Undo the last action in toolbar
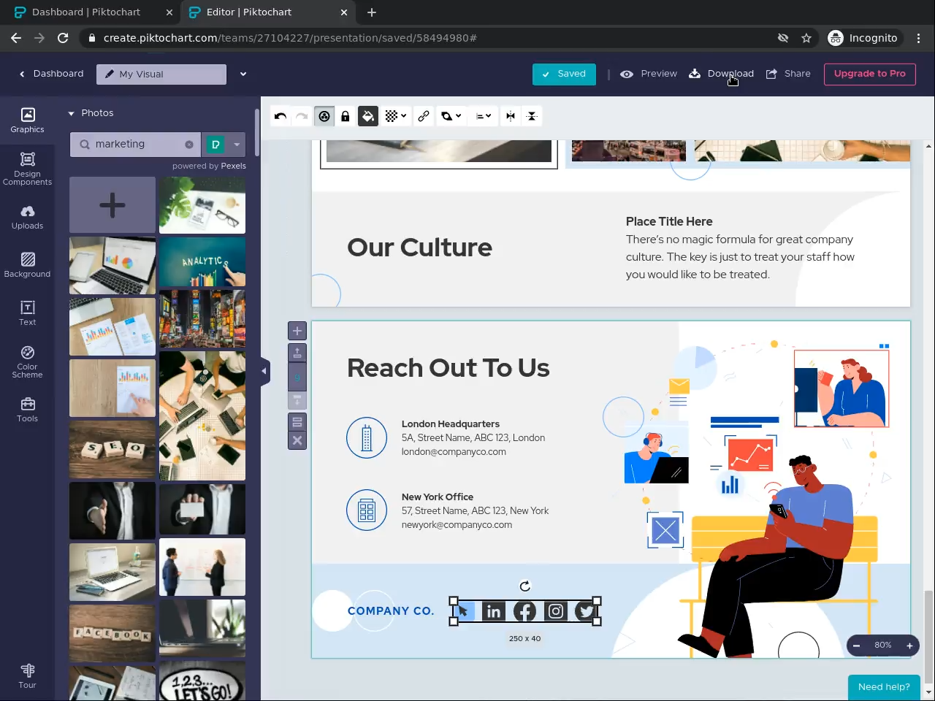The image size is (935, 701). (280, 116)
